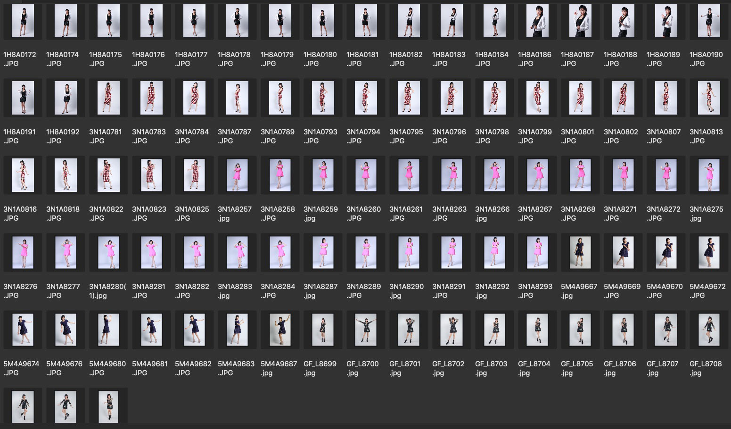
Task: Click the label GF_L8702.jpg
Action: (448, 368)
